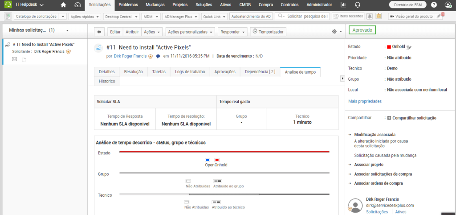
Task: Open the Minhas solicitações view dropdown
Action: point(67,30)
